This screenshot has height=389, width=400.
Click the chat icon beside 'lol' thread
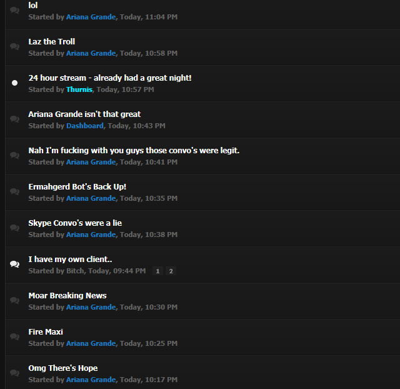[14, 10]
